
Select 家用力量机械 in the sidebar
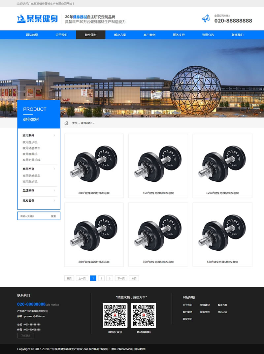[x=31, y=160]
